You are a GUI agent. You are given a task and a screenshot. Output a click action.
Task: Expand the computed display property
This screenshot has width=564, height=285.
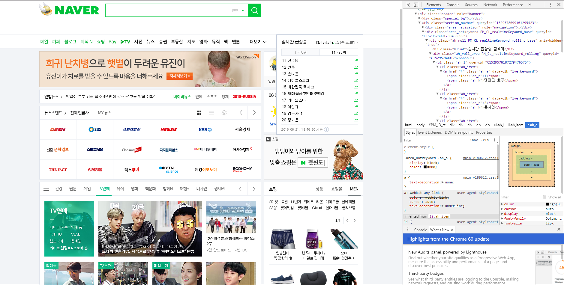tap(502, 214)
